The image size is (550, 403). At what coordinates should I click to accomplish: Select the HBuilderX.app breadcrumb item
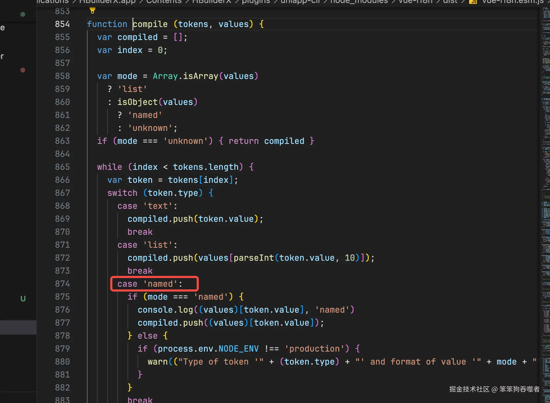107,2
